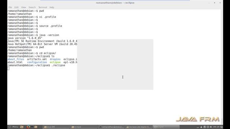Screen dimensions: 230x129
Task: Open the Terminal menu
Action: [x=42, y=7]
